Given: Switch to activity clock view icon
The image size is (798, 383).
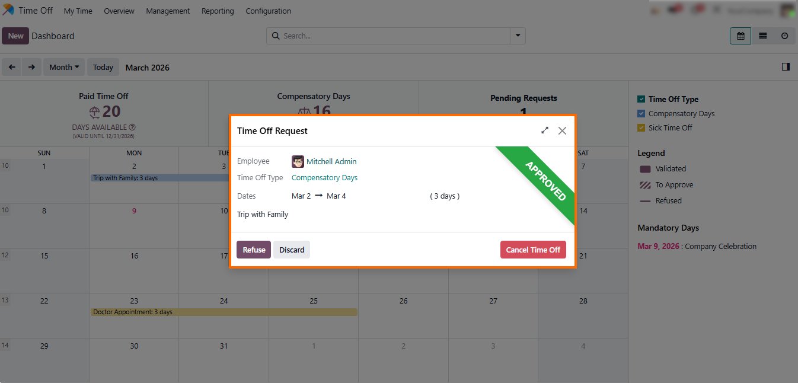Looking at the screenshot, I should [x=784, y=36].
